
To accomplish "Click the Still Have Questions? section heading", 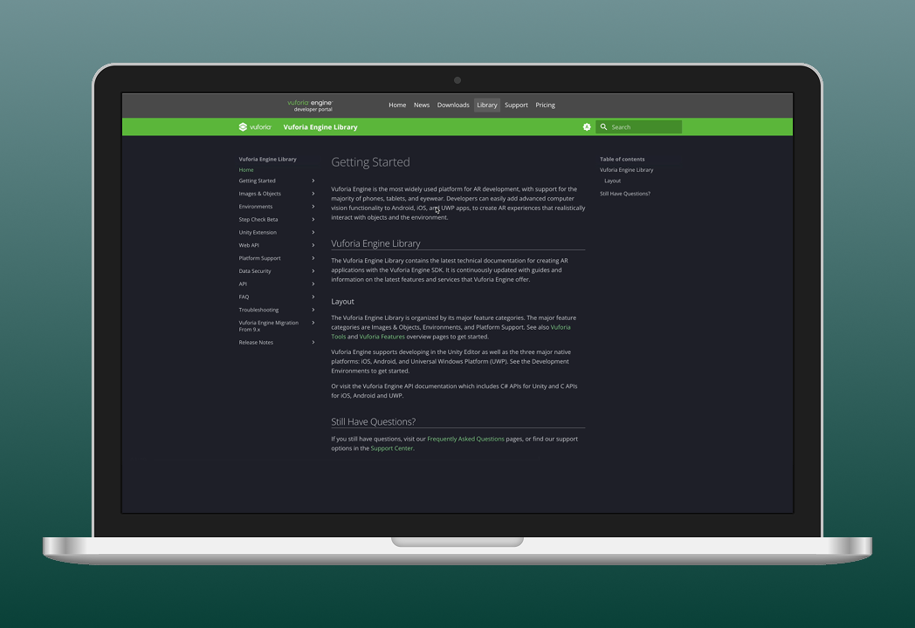I will coord(374,421).
